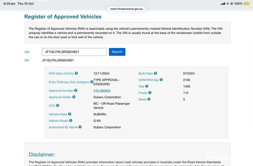Click the Entry Pathway Sub-Category help icon
The image size is (253, 166).
(x=92, y=82)
